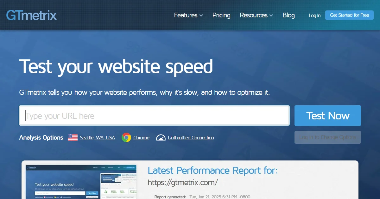Click the United States flag icon
This screenshot has height=199, width=380.
click(73, 137)
